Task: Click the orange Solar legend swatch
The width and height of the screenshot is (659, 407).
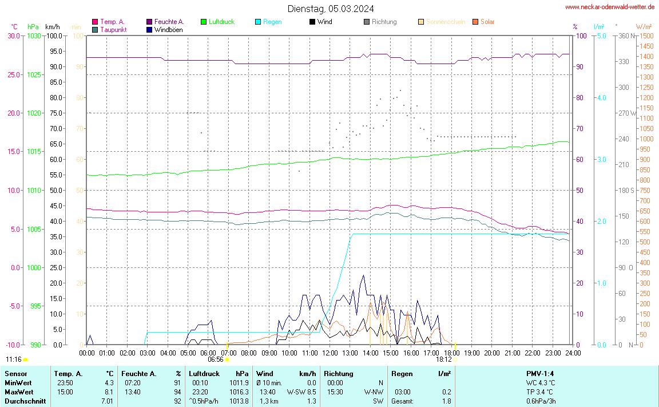Action: click(475, 22)
